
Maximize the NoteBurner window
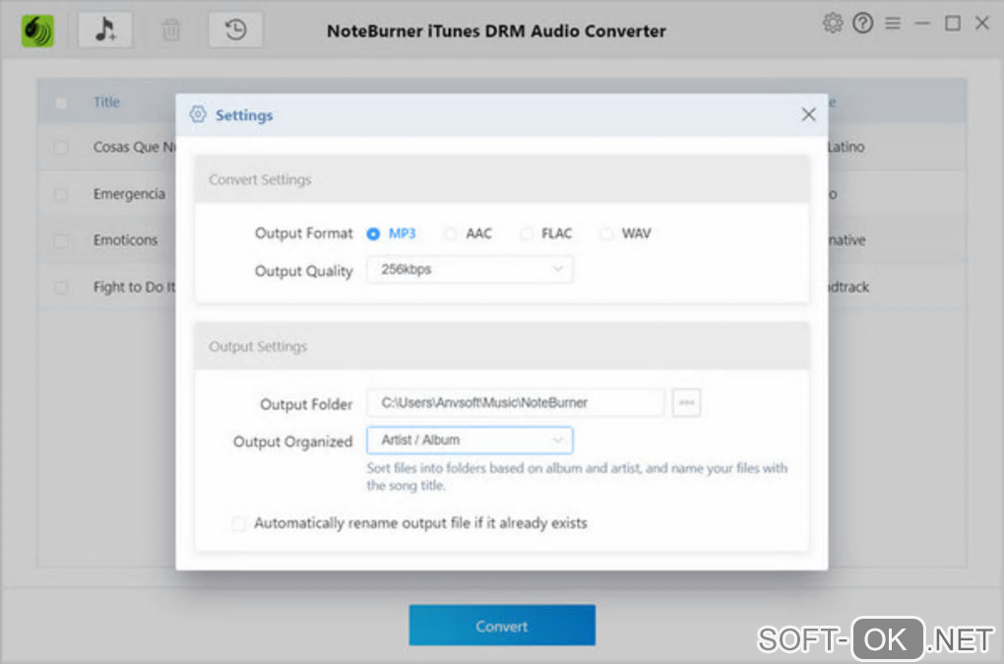(x=953, y=24)
